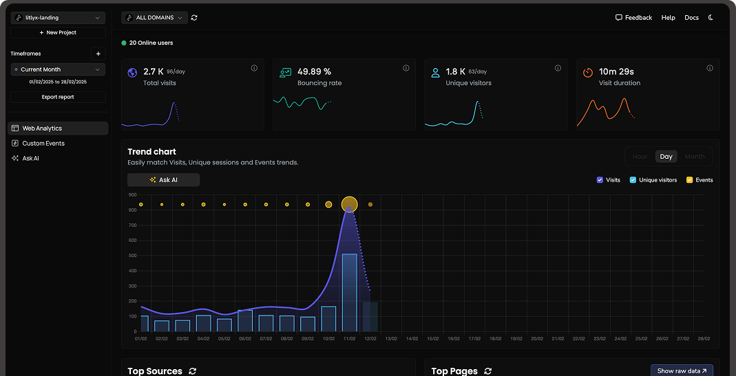This screenshot has height=376, width=736.
Task: Open info icon on Unique visitors card
Action: pyautogui.click(x=558, y=68)
